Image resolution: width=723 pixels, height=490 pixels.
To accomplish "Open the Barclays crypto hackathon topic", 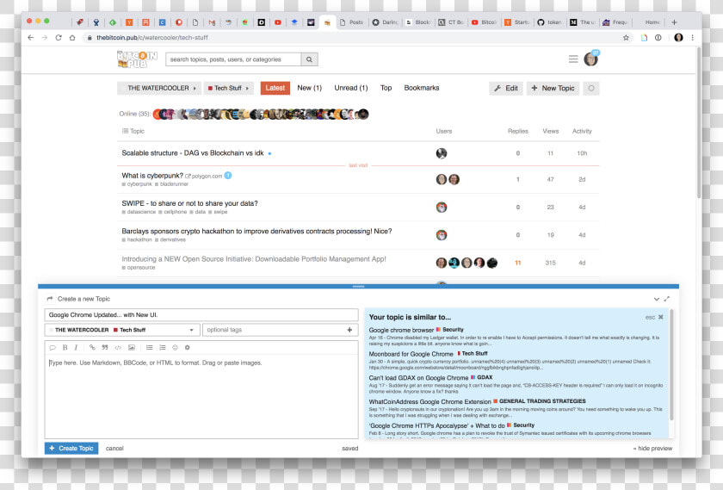I will (256, 231).
